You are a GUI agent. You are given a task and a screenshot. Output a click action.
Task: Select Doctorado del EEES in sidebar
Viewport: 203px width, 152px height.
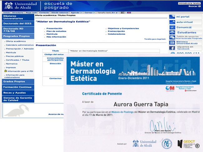(18, 23)
